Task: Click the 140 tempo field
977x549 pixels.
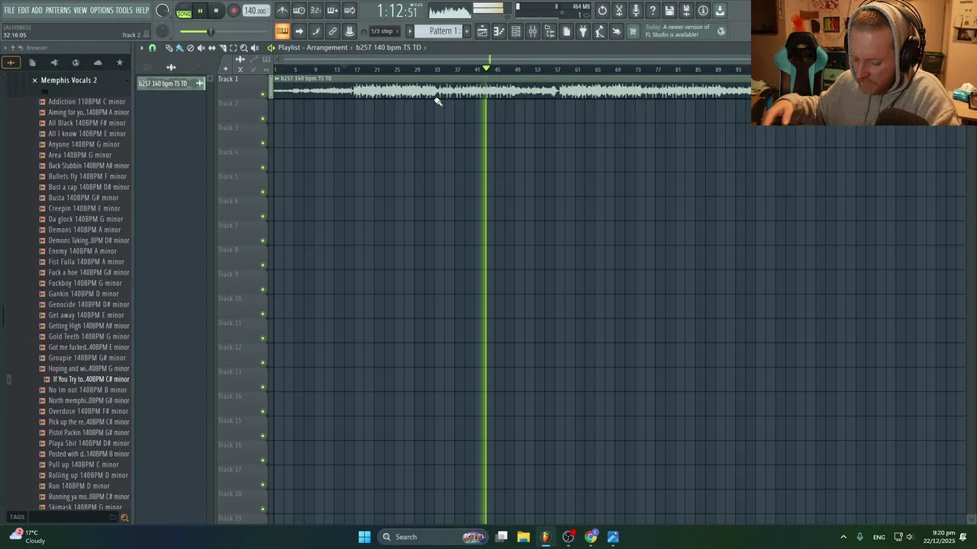Action: (x=255, y=11)
